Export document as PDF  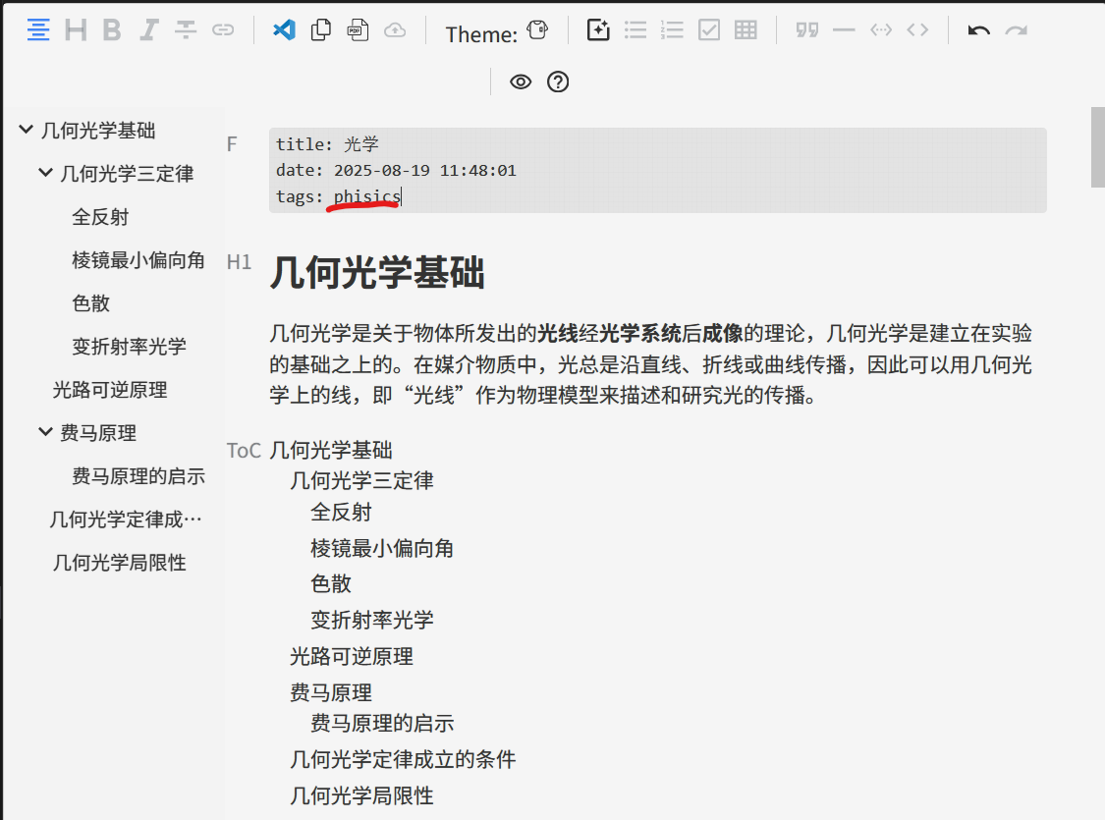(x=358, y=30)
